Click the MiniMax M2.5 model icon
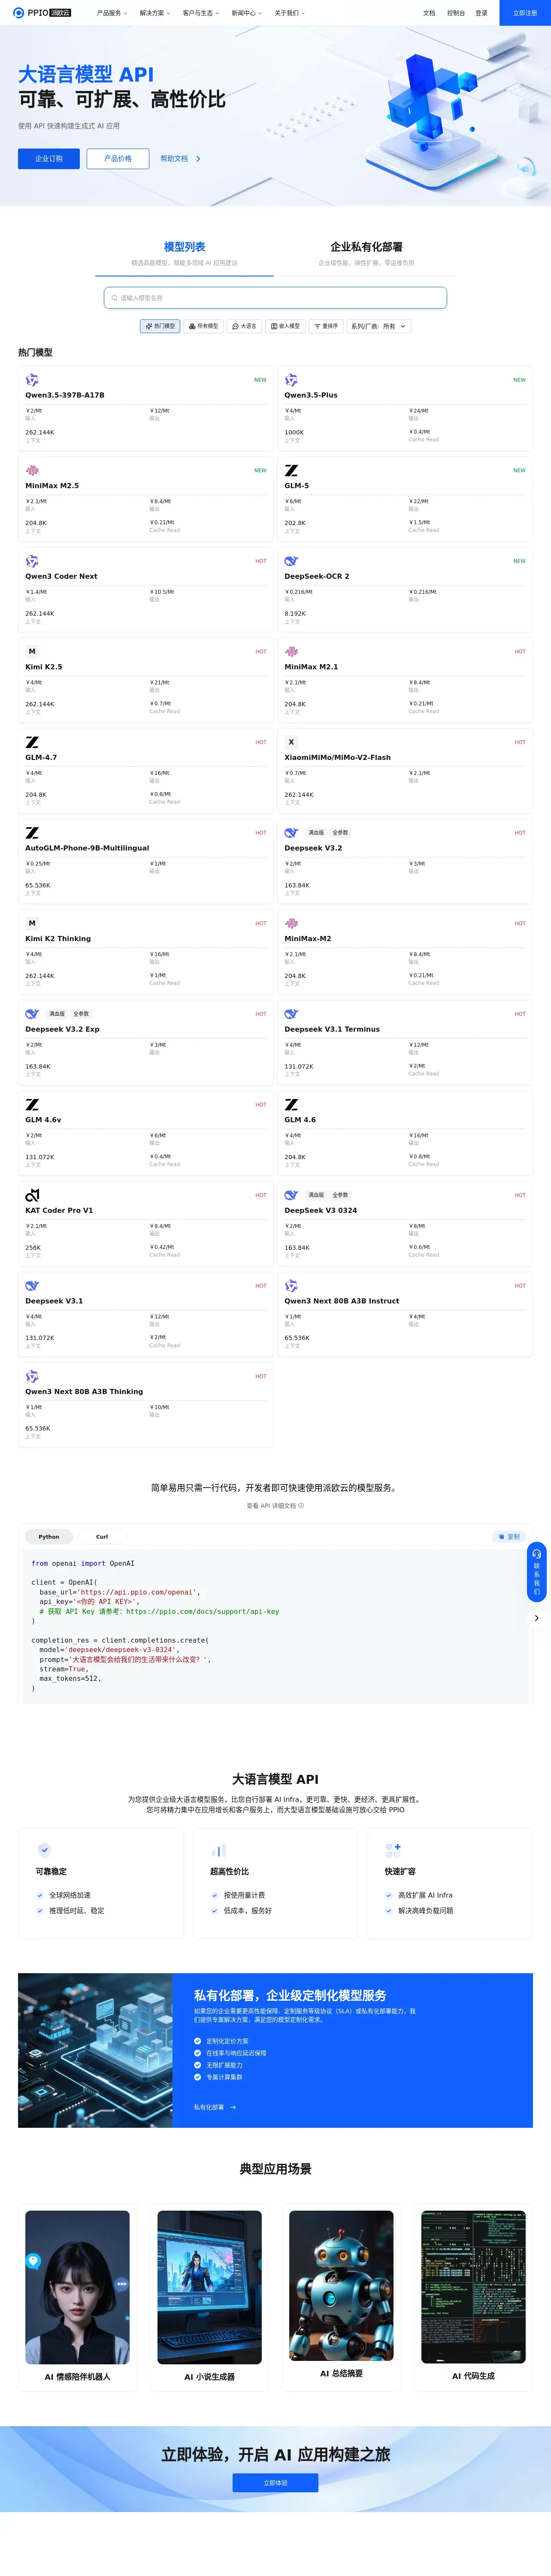551x2576 pixels. coord(32,470)
